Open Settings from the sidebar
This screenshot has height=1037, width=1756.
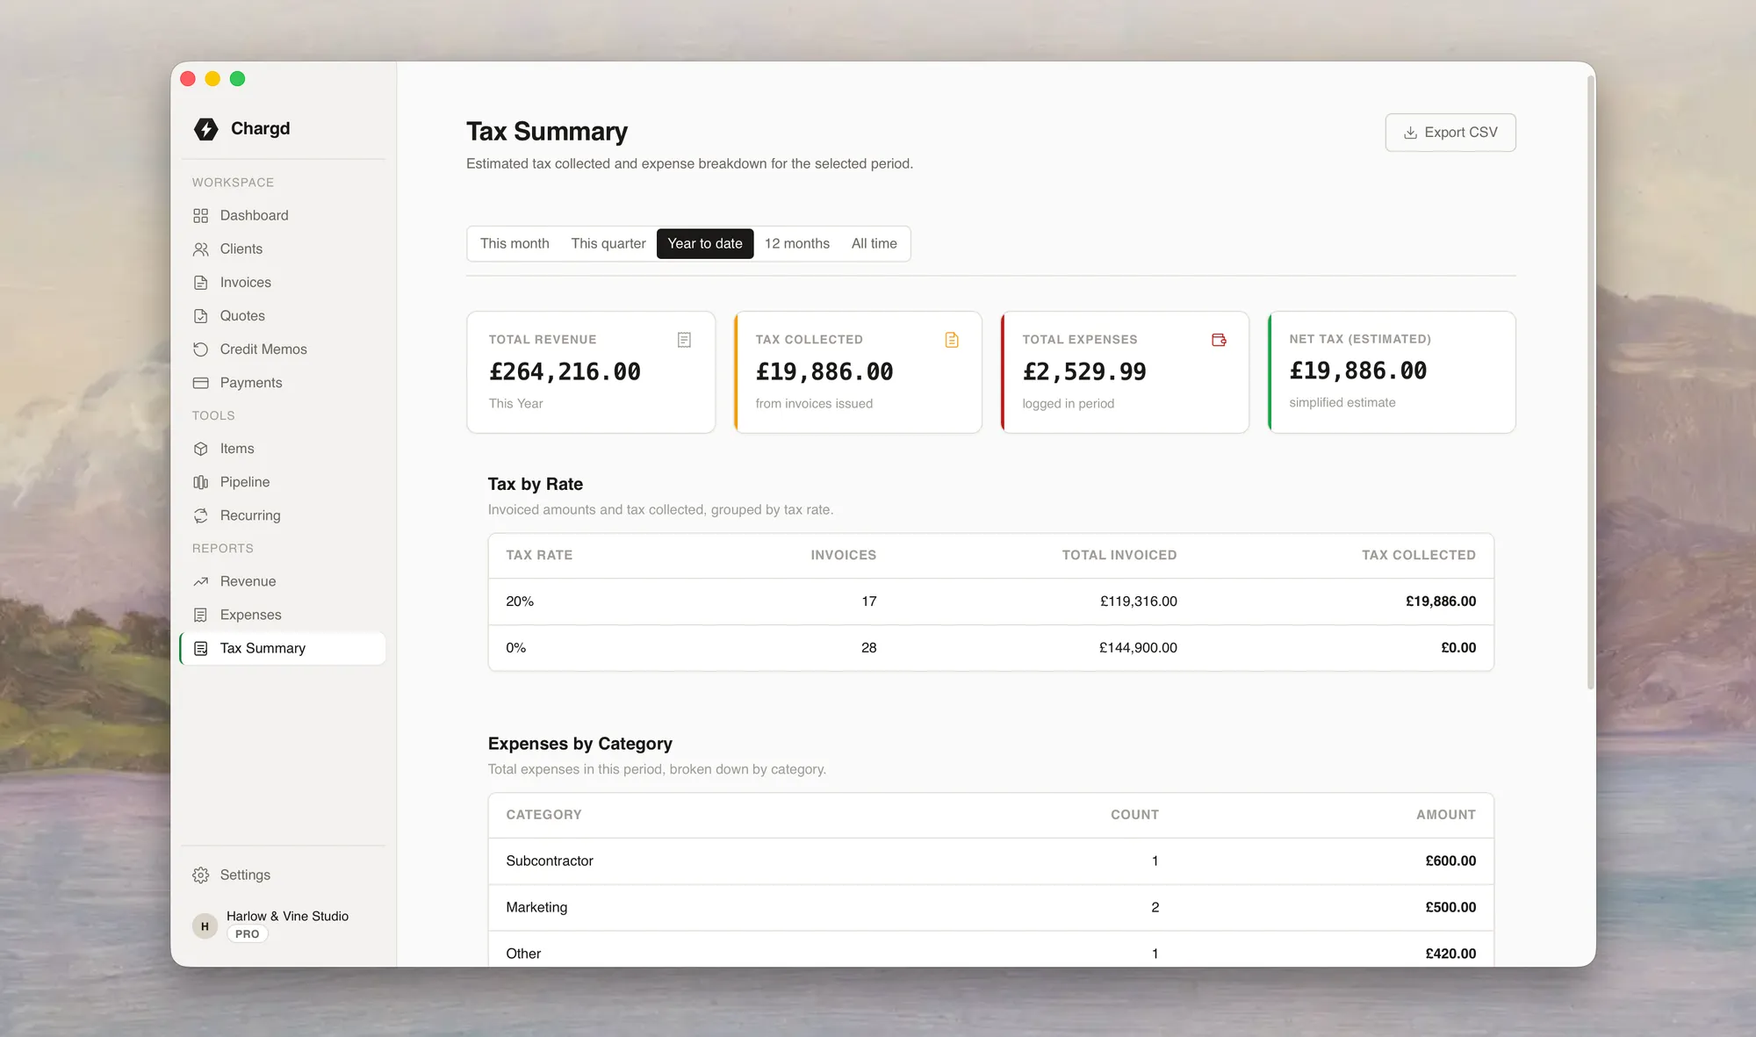coord(283,875)
